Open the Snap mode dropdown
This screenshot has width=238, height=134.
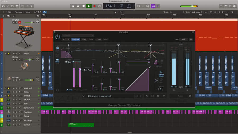click(x=177, y=12)
